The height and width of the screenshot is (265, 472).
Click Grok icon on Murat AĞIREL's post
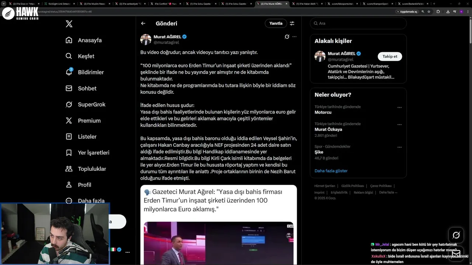click(x=287, y=37)
